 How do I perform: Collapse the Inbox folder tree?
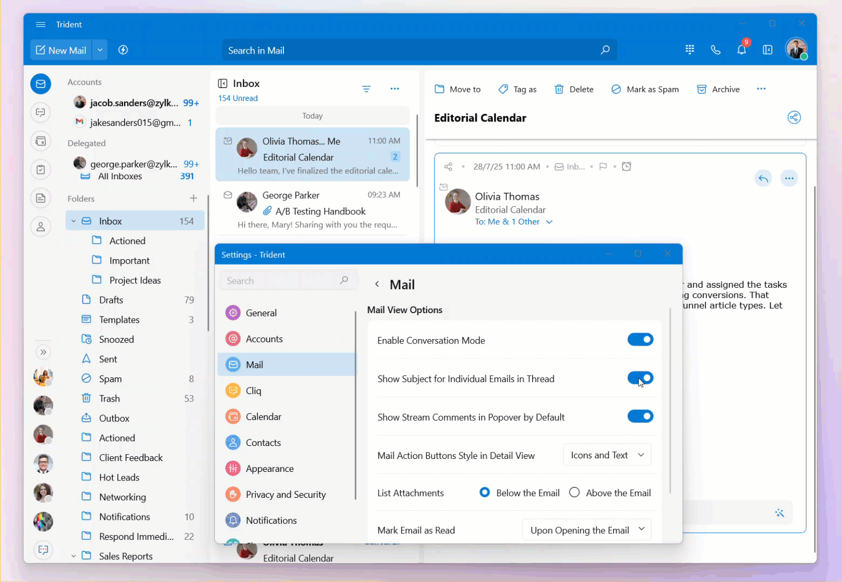pyautogui.click(x=74, y=221)
